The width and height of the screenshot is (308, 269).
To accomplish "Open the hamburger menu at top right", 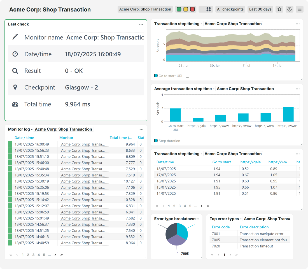I will click(299, 9).
